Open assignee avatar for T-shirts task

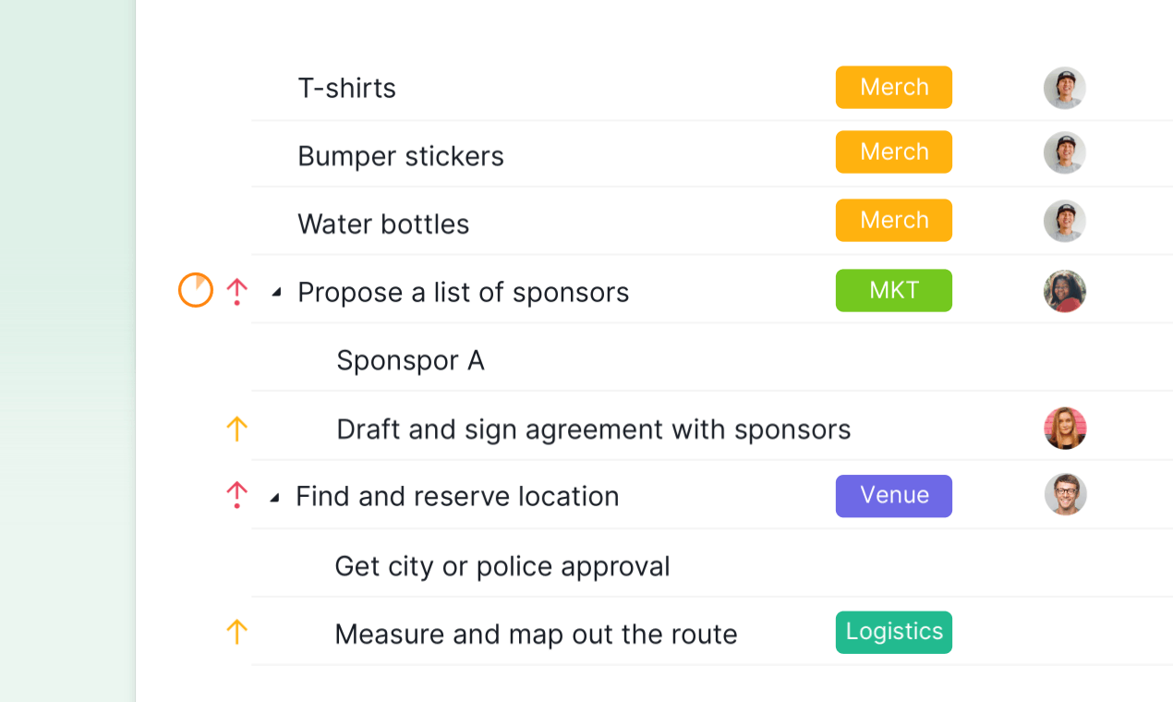tap(1065, 88)
